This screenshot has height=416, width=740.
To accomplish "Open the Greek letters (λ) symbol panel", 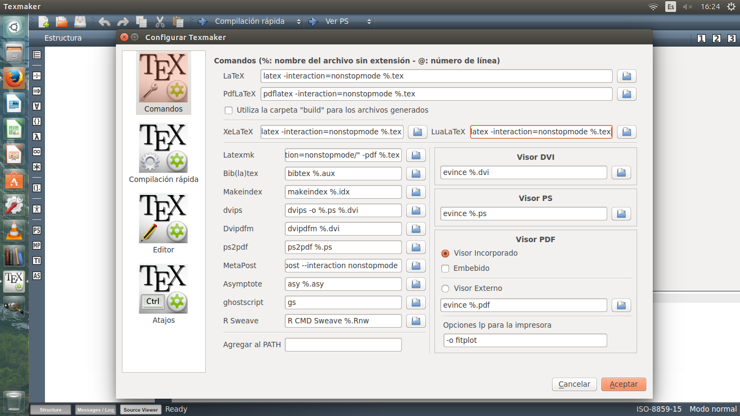I will tap(36, 135).
